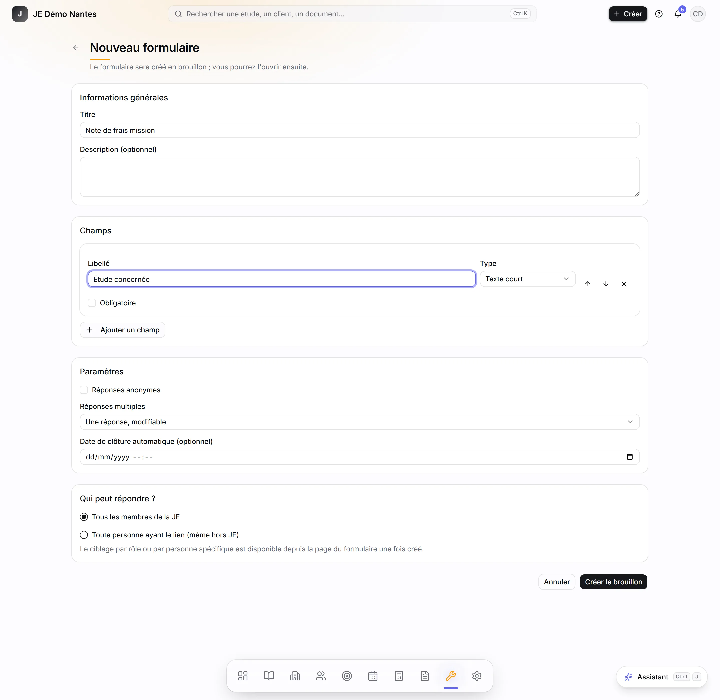Click the ciblage par rôle hint text
720x700 pixels.
[x=252, y=549]
